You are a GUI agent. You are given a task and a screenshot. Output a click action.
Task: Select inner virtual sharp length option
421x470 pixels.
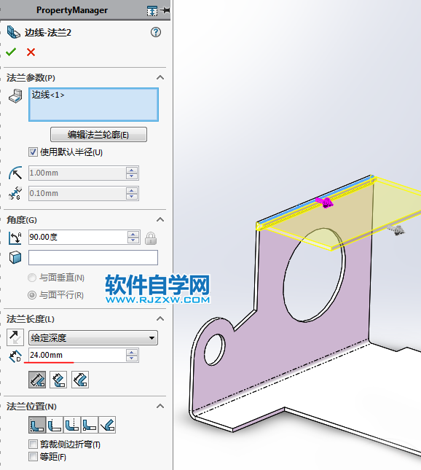pos(58,380)
